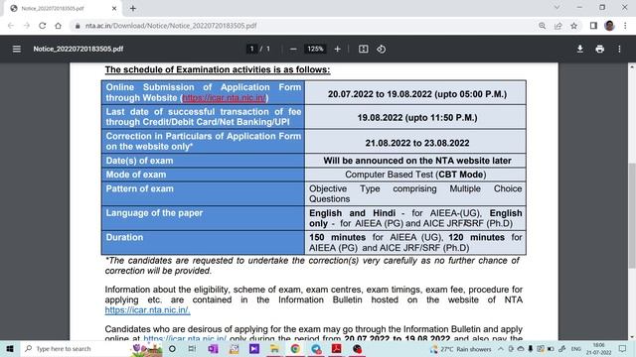Click the 'Date(s) of exam' row label
The height and width of the screenshot is (357, 636).
click(x=139, y=161)
